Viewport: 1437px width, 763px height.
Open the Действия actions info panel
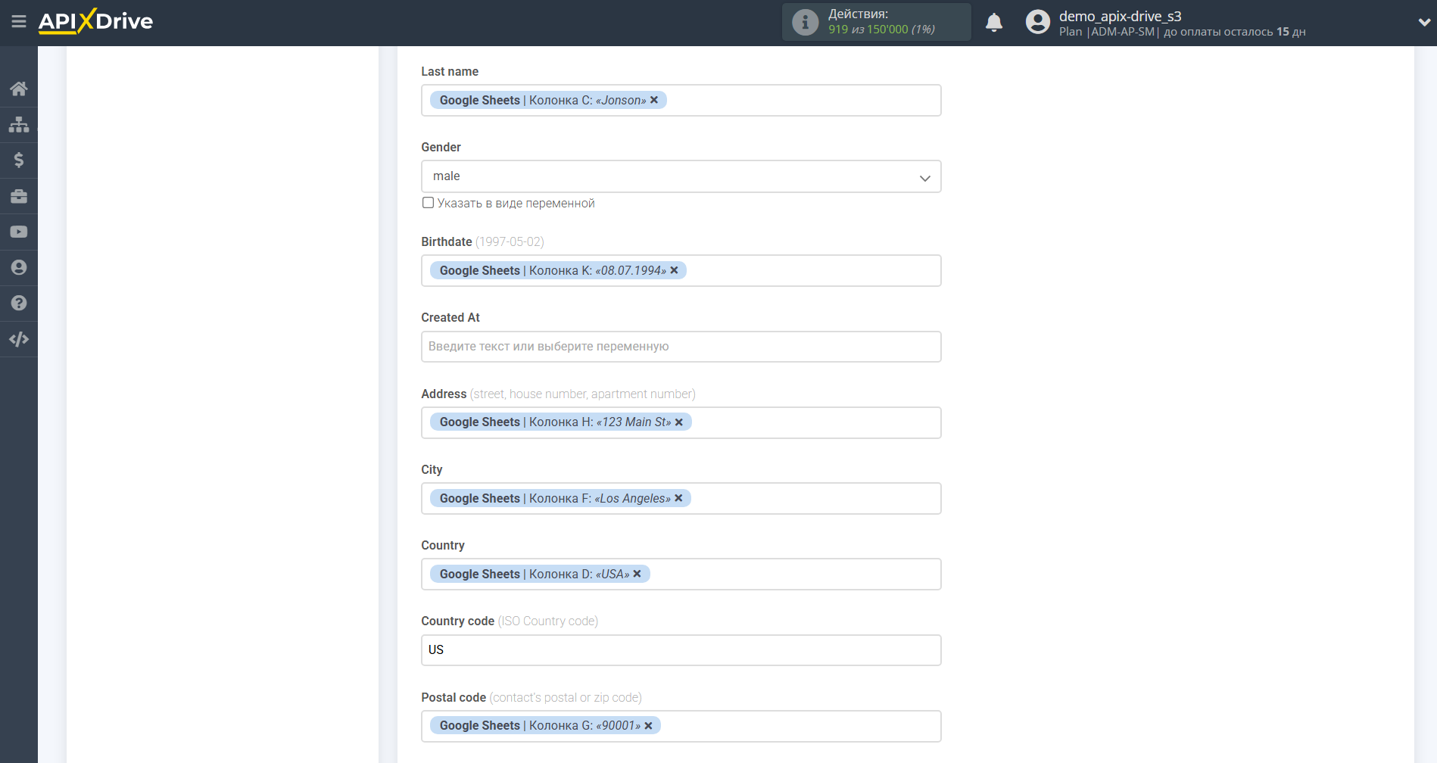click(x=876, y=22)
